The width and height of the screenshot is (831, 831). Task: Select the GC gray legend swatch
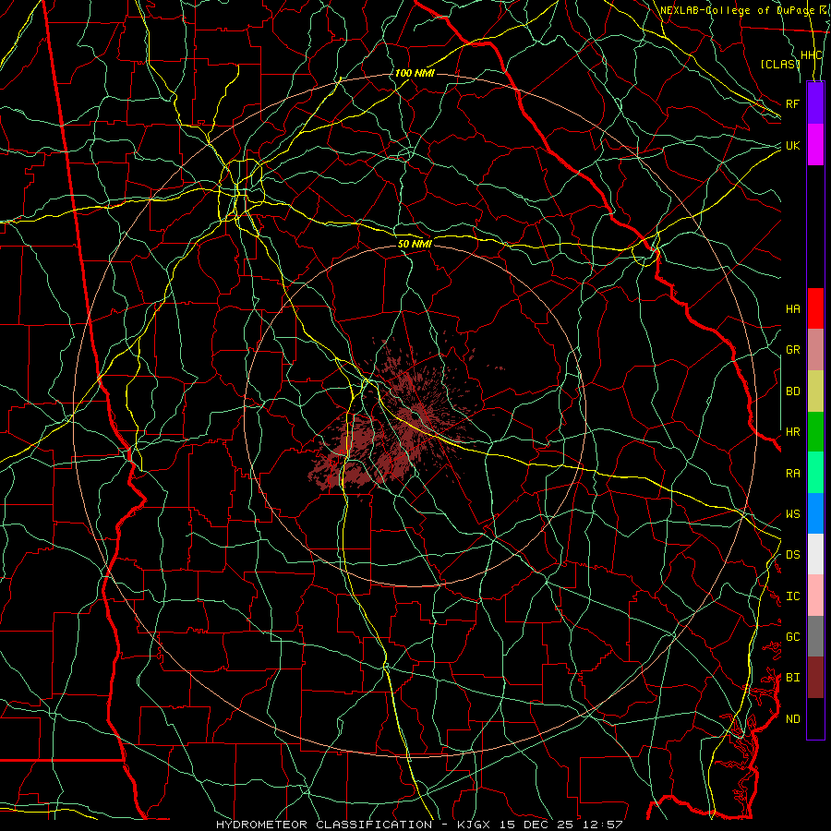(x=815, y=636)
